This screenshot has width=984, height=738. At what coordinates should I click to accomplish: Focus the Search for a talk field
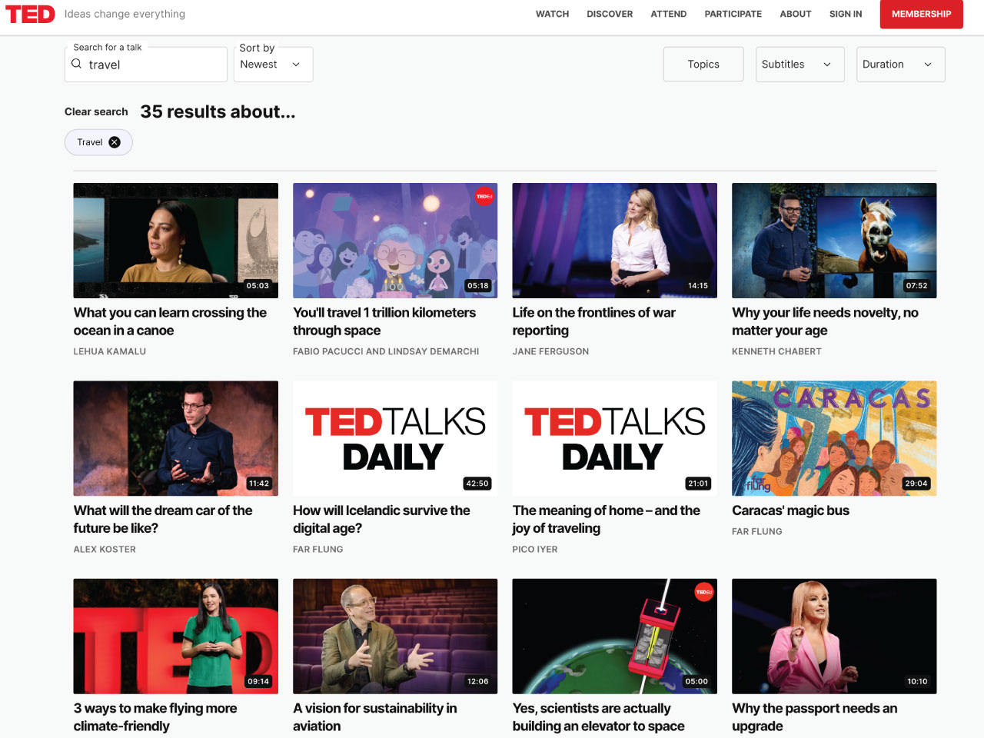[145, 65]
